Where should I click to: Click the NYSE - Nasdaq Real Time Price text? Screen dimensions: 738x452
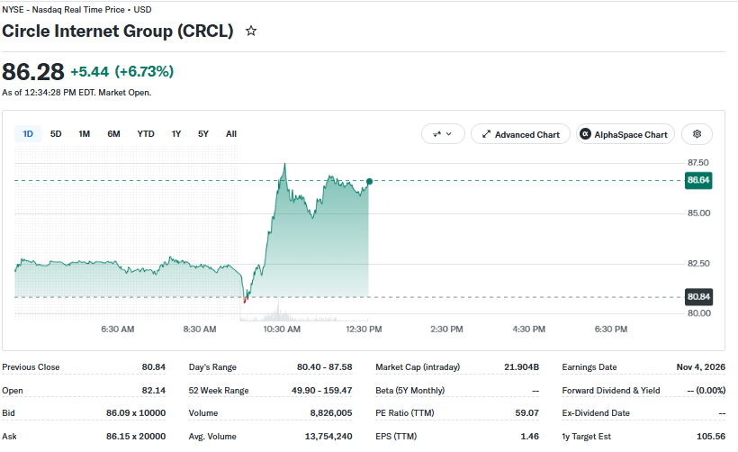(63, 10)
